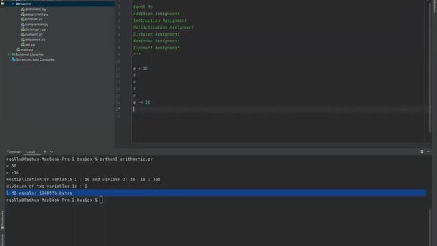Open the Bookmarks side tool window
437x246 pixels.
click(x=3, y=220)
